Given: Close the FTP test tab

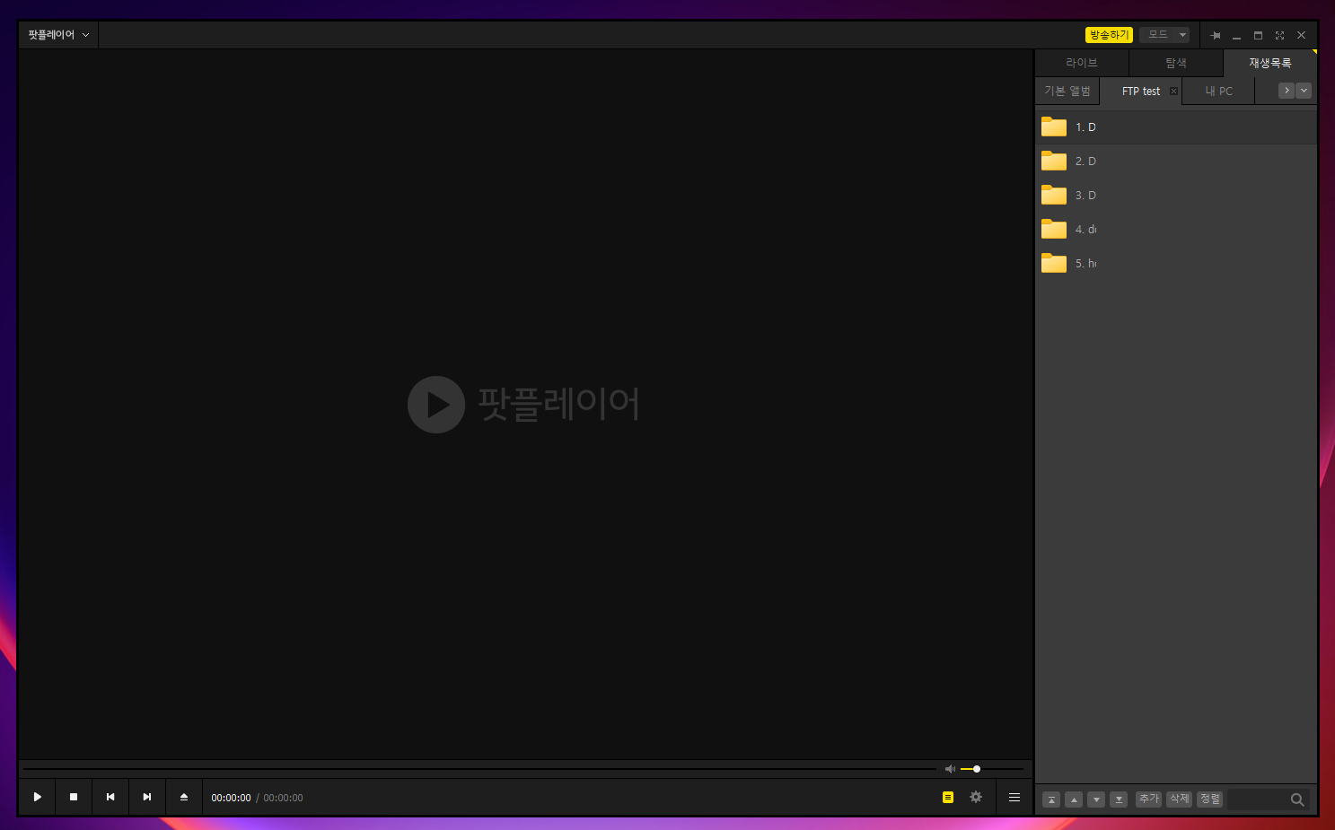Looking at the screenshot, I should (1173, 91).
